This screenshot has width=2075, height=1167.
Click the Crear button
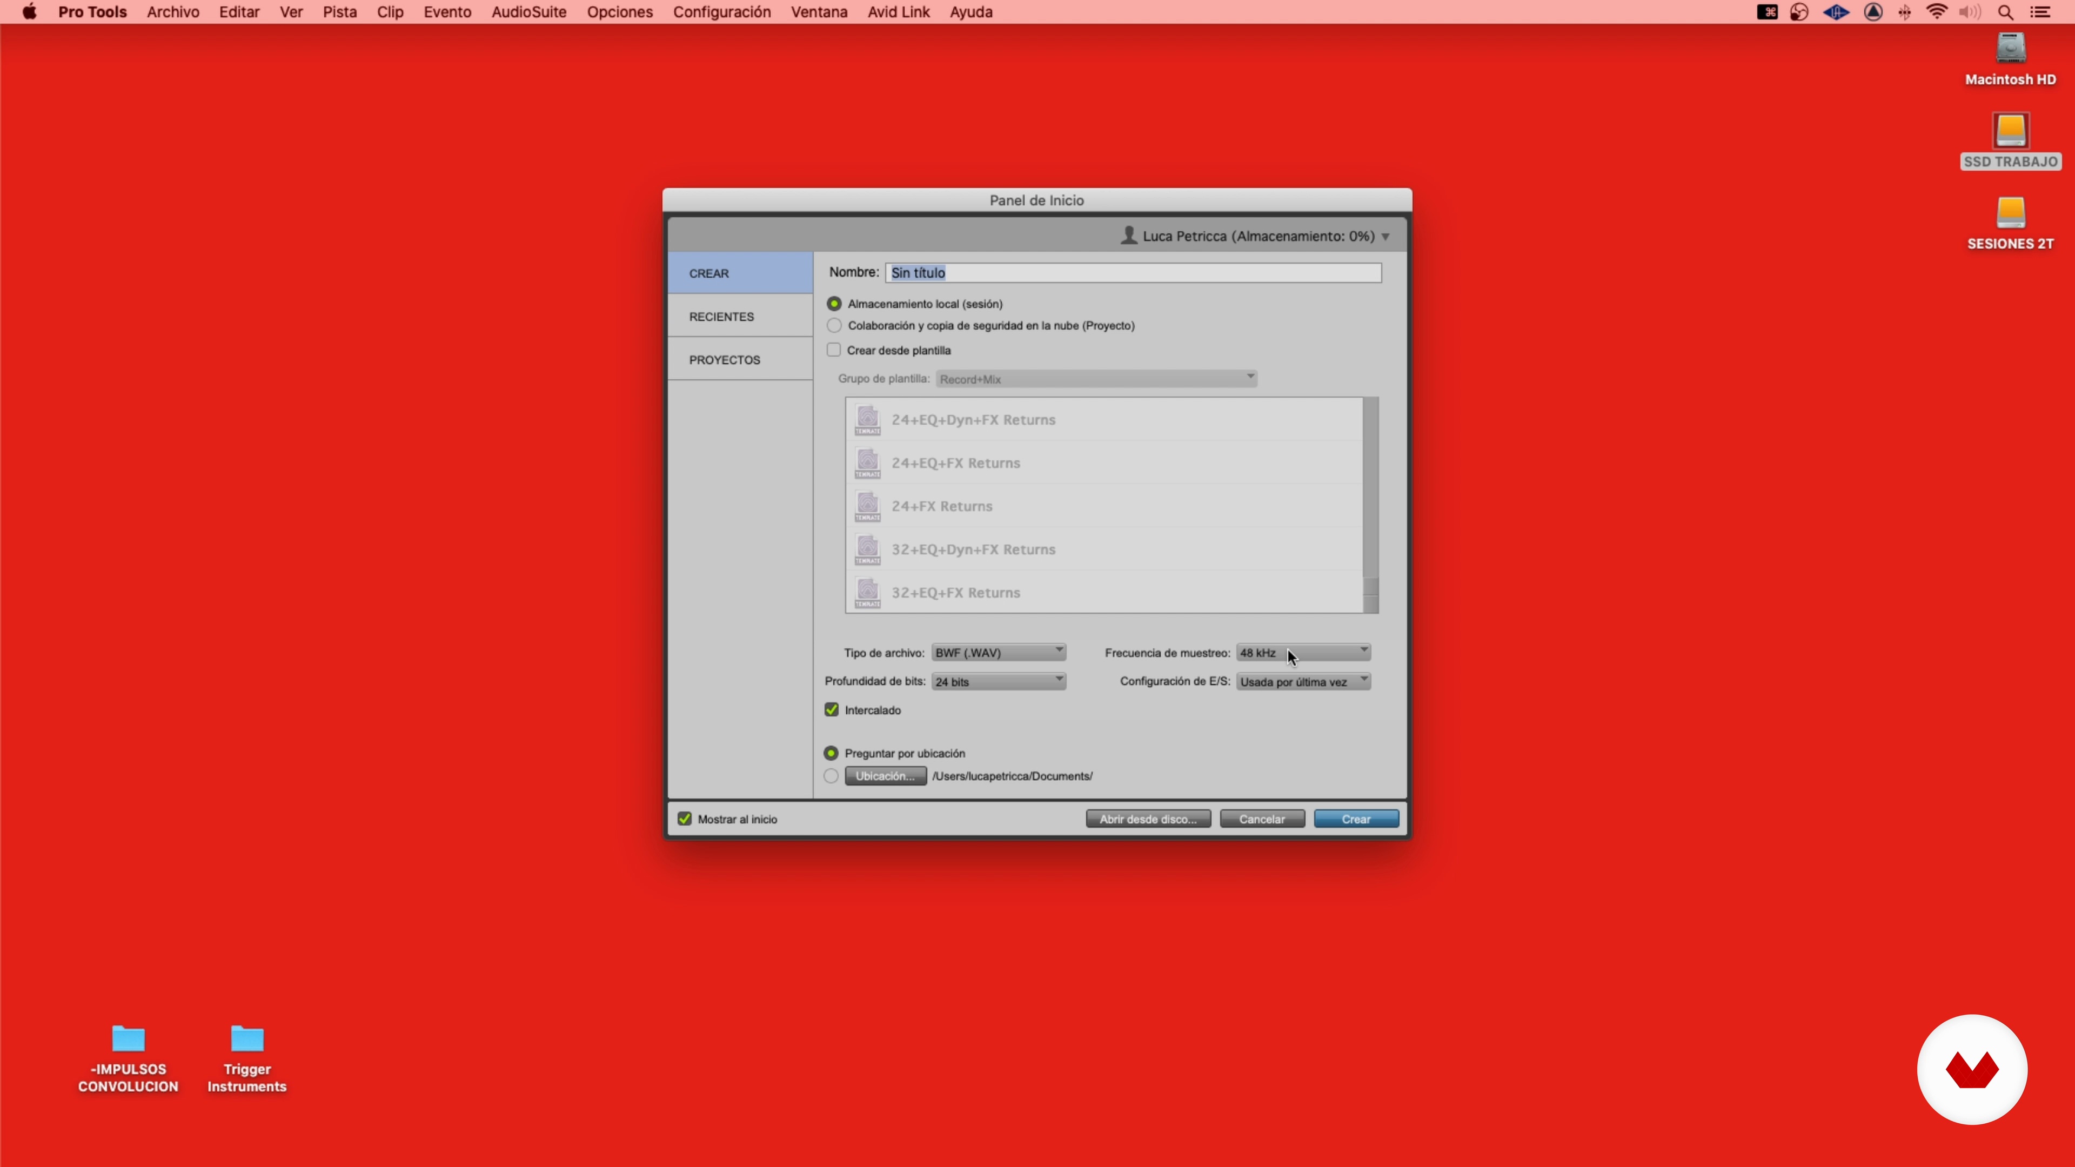[x=1356, y=819]
